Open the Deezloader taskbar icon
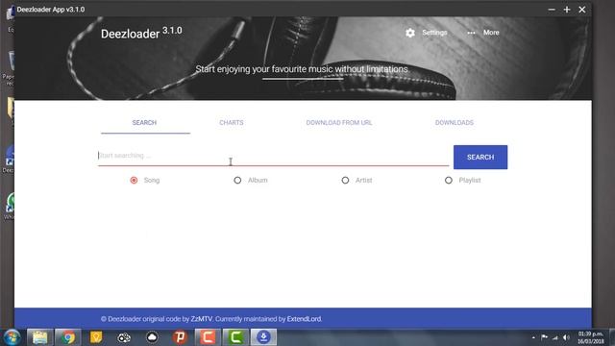 (263, 337)
